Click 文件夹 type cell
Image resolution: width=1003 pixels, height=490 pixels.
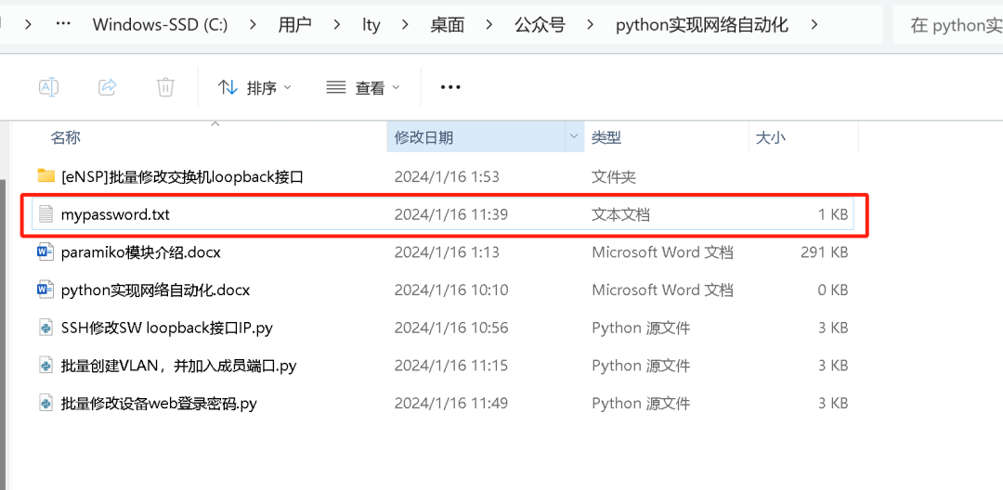coord(614,177)
